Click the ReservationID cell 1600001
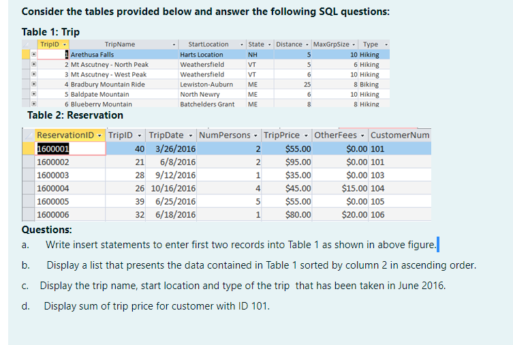This screenshot has width=513, height=345. click(70, 149)
